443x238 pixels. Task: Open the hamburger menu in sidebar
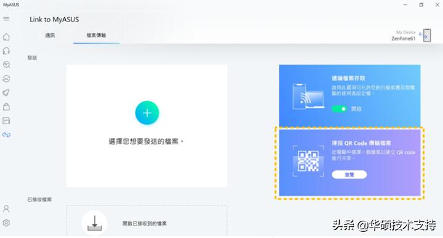click(6, 19)
